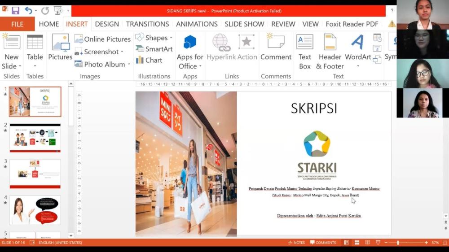The image size is (449, 252).
Task: Open PowerPoint Help question mark
Action: [x=392, y=11]
